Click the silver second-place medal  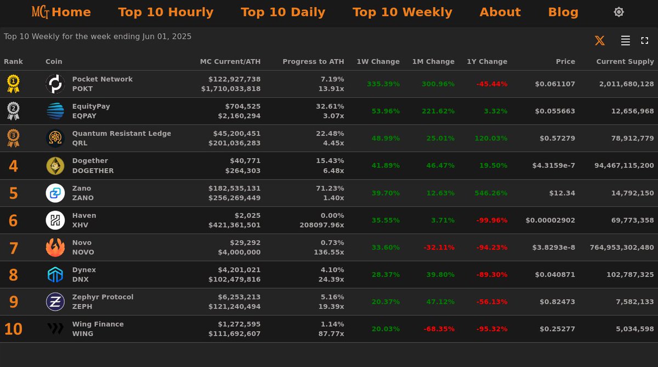click(13, 111)
